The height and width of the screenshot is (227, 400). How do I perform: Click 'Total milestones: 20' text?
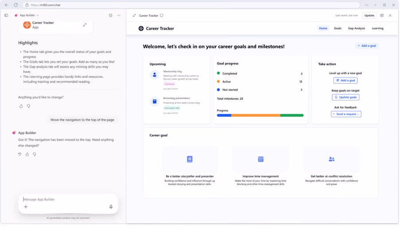230,99
